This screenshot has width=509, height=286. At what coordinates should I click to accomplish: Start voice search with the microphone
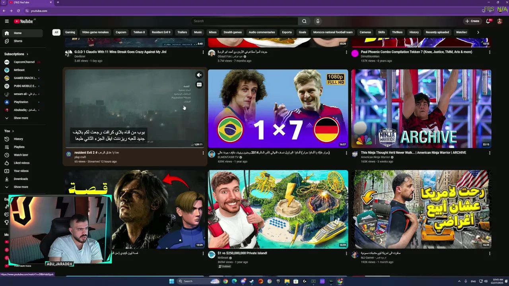tap(318, 21)
